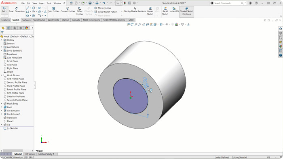Switch to the Evaluate tab

(76, 20)
